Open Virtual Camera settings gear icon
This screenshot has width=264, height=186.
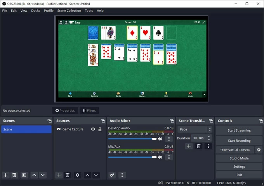click(x=259, y=150)
